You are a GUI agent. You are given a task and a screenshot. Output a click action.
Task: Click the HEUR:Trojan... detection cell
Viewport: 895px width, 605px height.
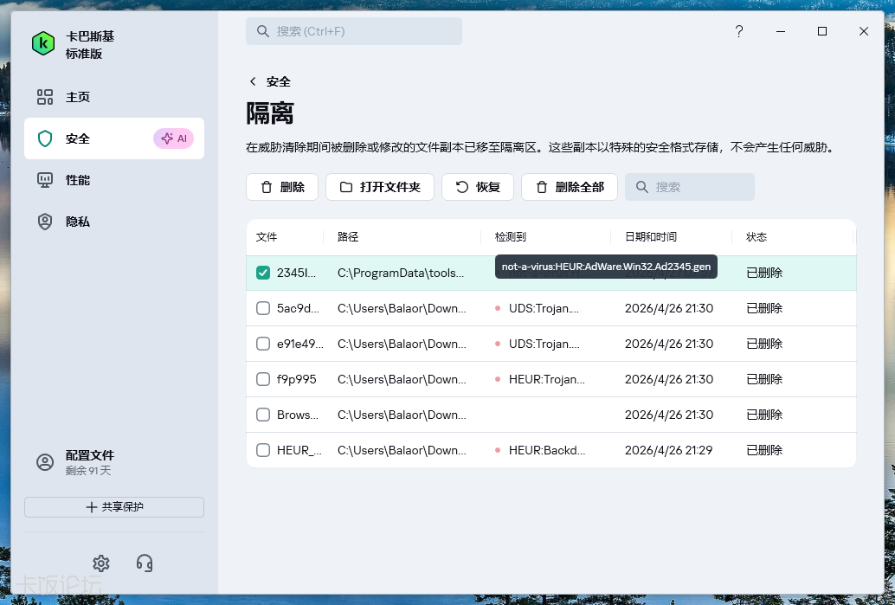[x=547, y=379]
